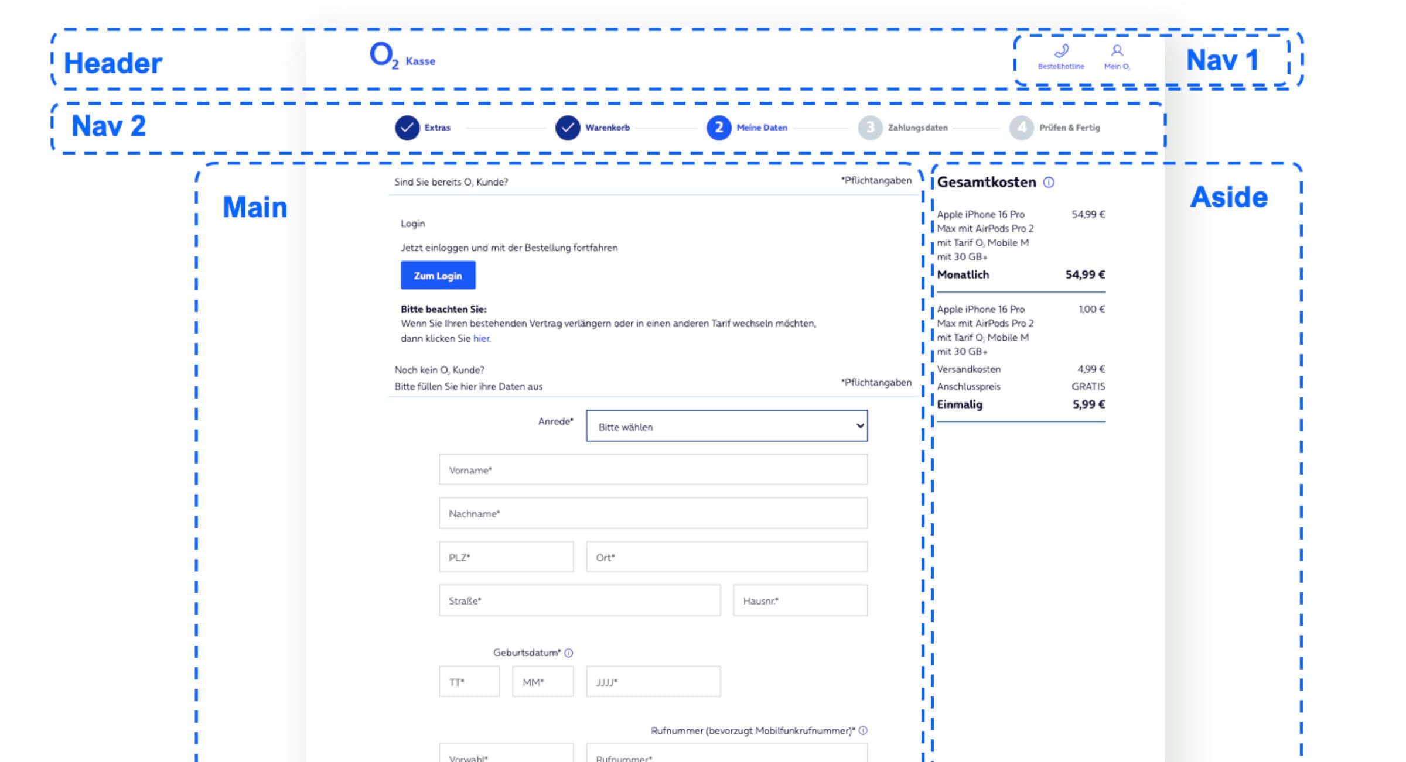This screenshot has width=1406, height=762.
Task: Focus the MM month input field
Action: point(543,681)
